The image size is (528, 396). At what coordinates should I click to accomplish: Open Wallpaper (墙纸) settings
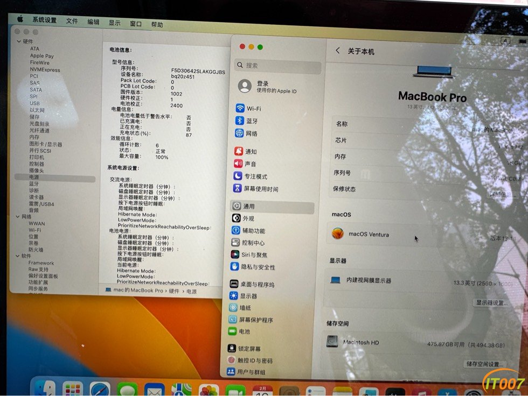pos(240,308)
